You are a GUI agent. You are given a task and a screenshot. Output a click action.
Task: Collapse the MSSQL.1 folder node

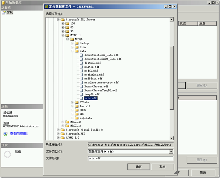tap(63, 35)
